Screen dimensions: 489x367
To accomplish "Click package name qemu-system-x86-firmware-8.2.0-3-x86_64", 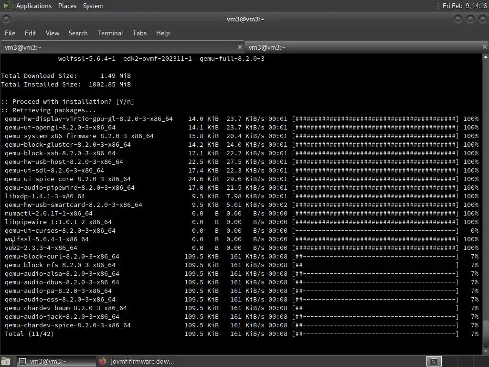I will [79, 136].
